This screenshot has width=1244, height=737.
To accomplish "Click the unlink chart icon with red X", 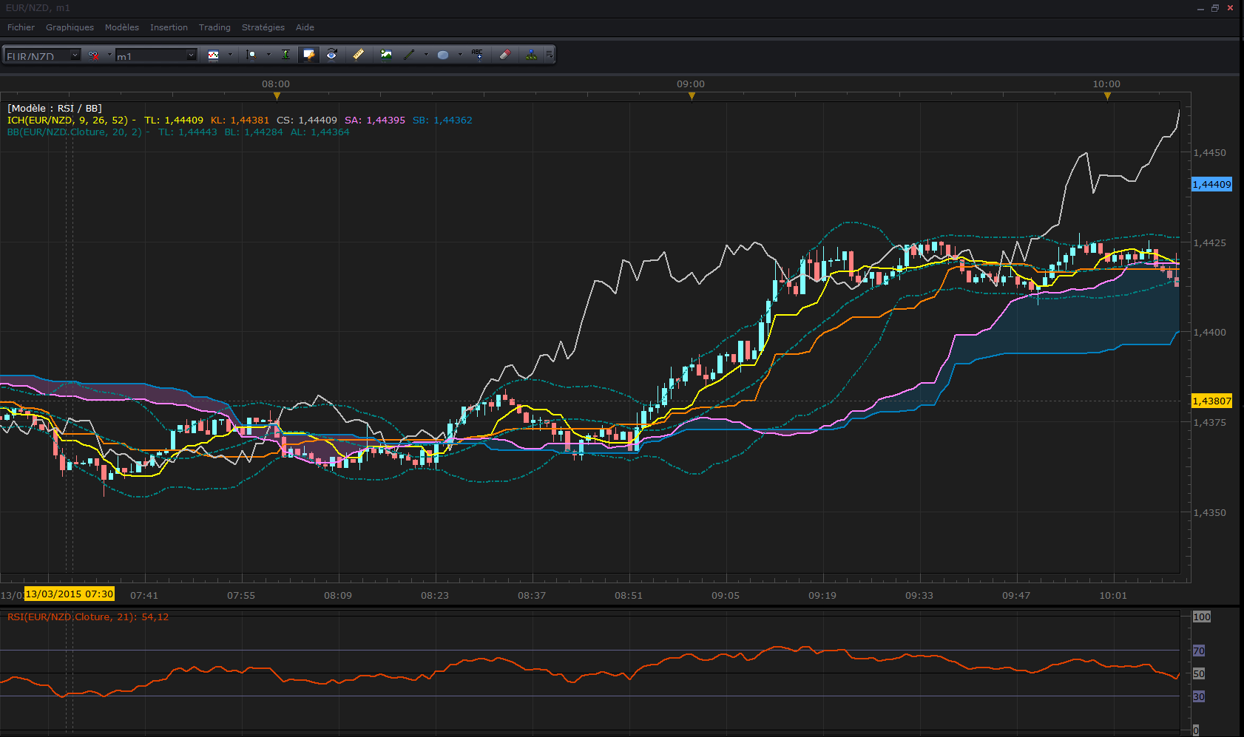I will [x=93, y=55].
